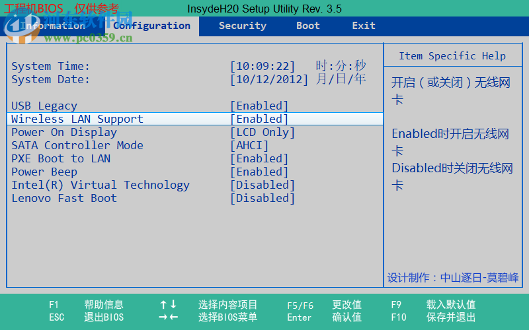The width and height of the screenshot is (529, 330).
Task: Click the Disabled时关闭无线网卡 help text
Action: click(452, 177)
